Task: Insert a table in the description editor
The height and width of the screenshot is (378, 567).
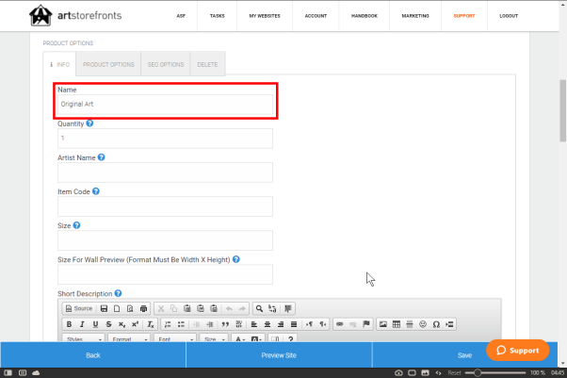Action: (x=397, y=324)
